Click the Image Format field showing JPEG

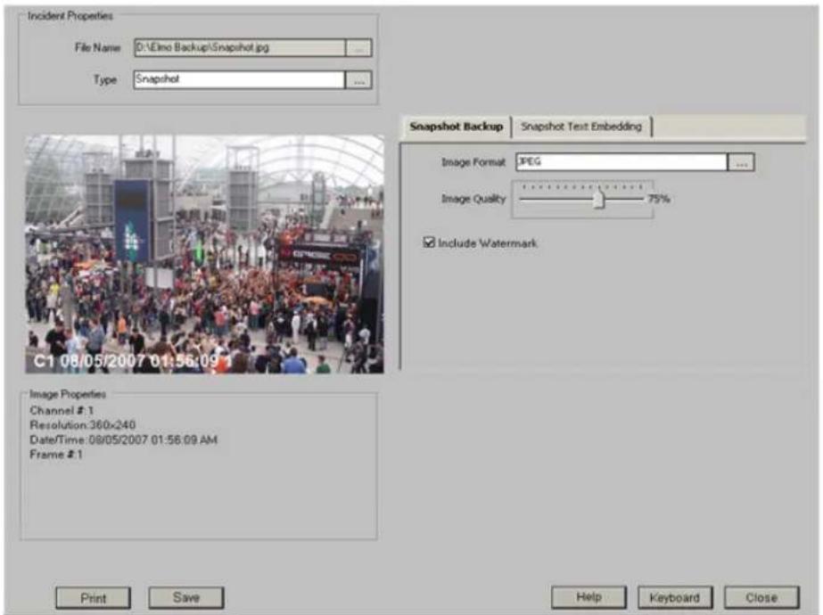coord(622,162)
